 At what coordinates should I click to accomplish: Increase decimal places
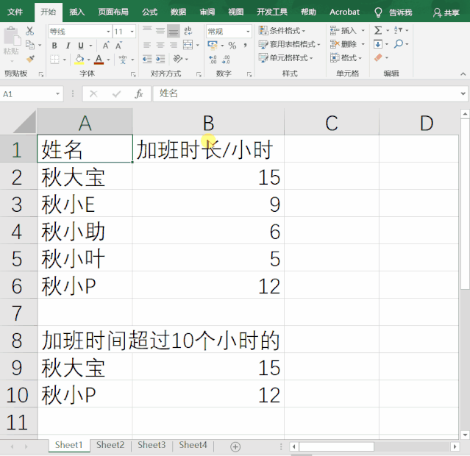(213, 59)
